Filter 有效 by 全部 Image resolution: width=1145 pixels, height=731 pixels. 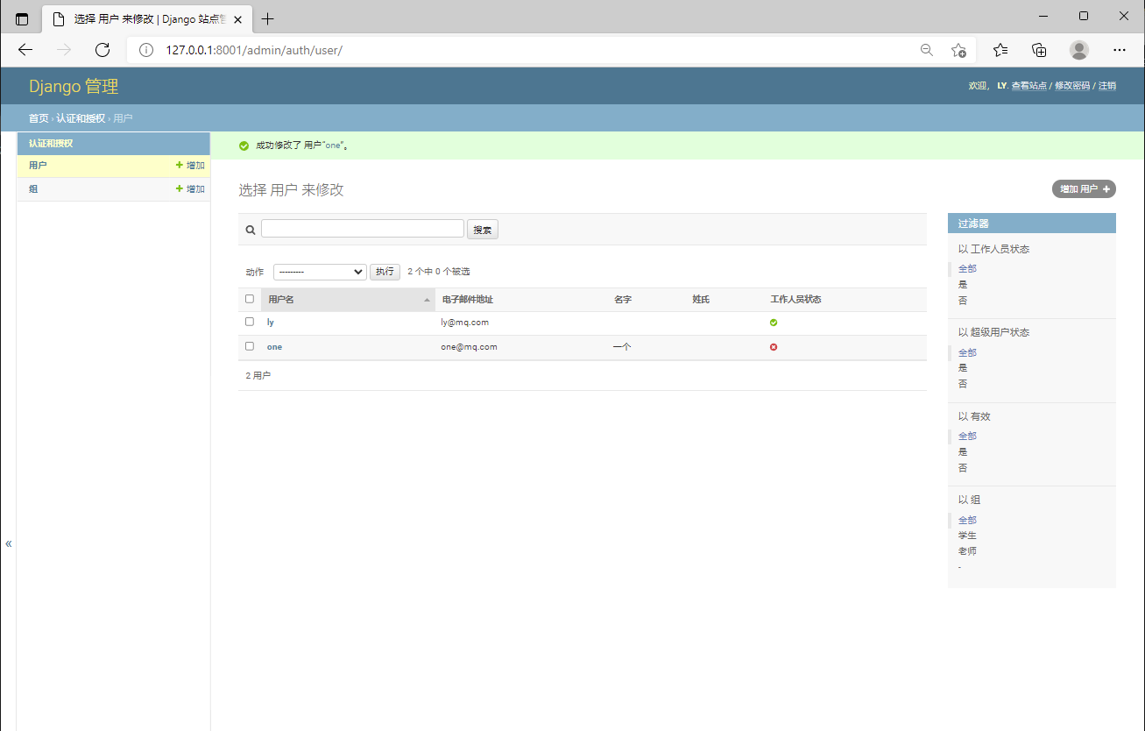coord(967,436)
